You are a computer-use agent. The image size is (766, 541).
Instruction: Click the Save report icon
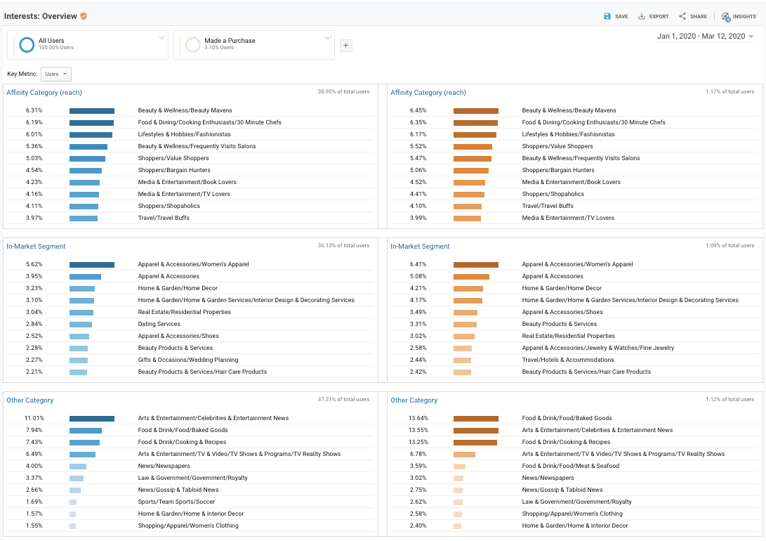pyautogui.click(x=607, y=16)
